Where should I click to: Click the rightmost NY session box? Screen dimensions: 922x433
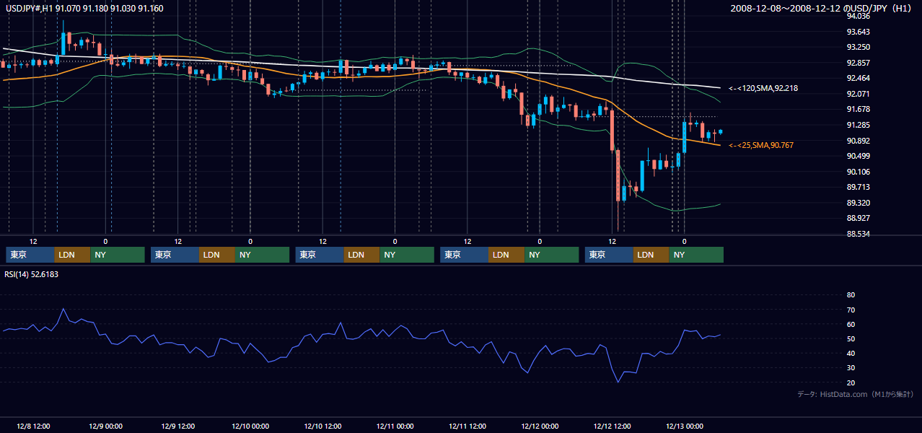(x=696, y=255)
